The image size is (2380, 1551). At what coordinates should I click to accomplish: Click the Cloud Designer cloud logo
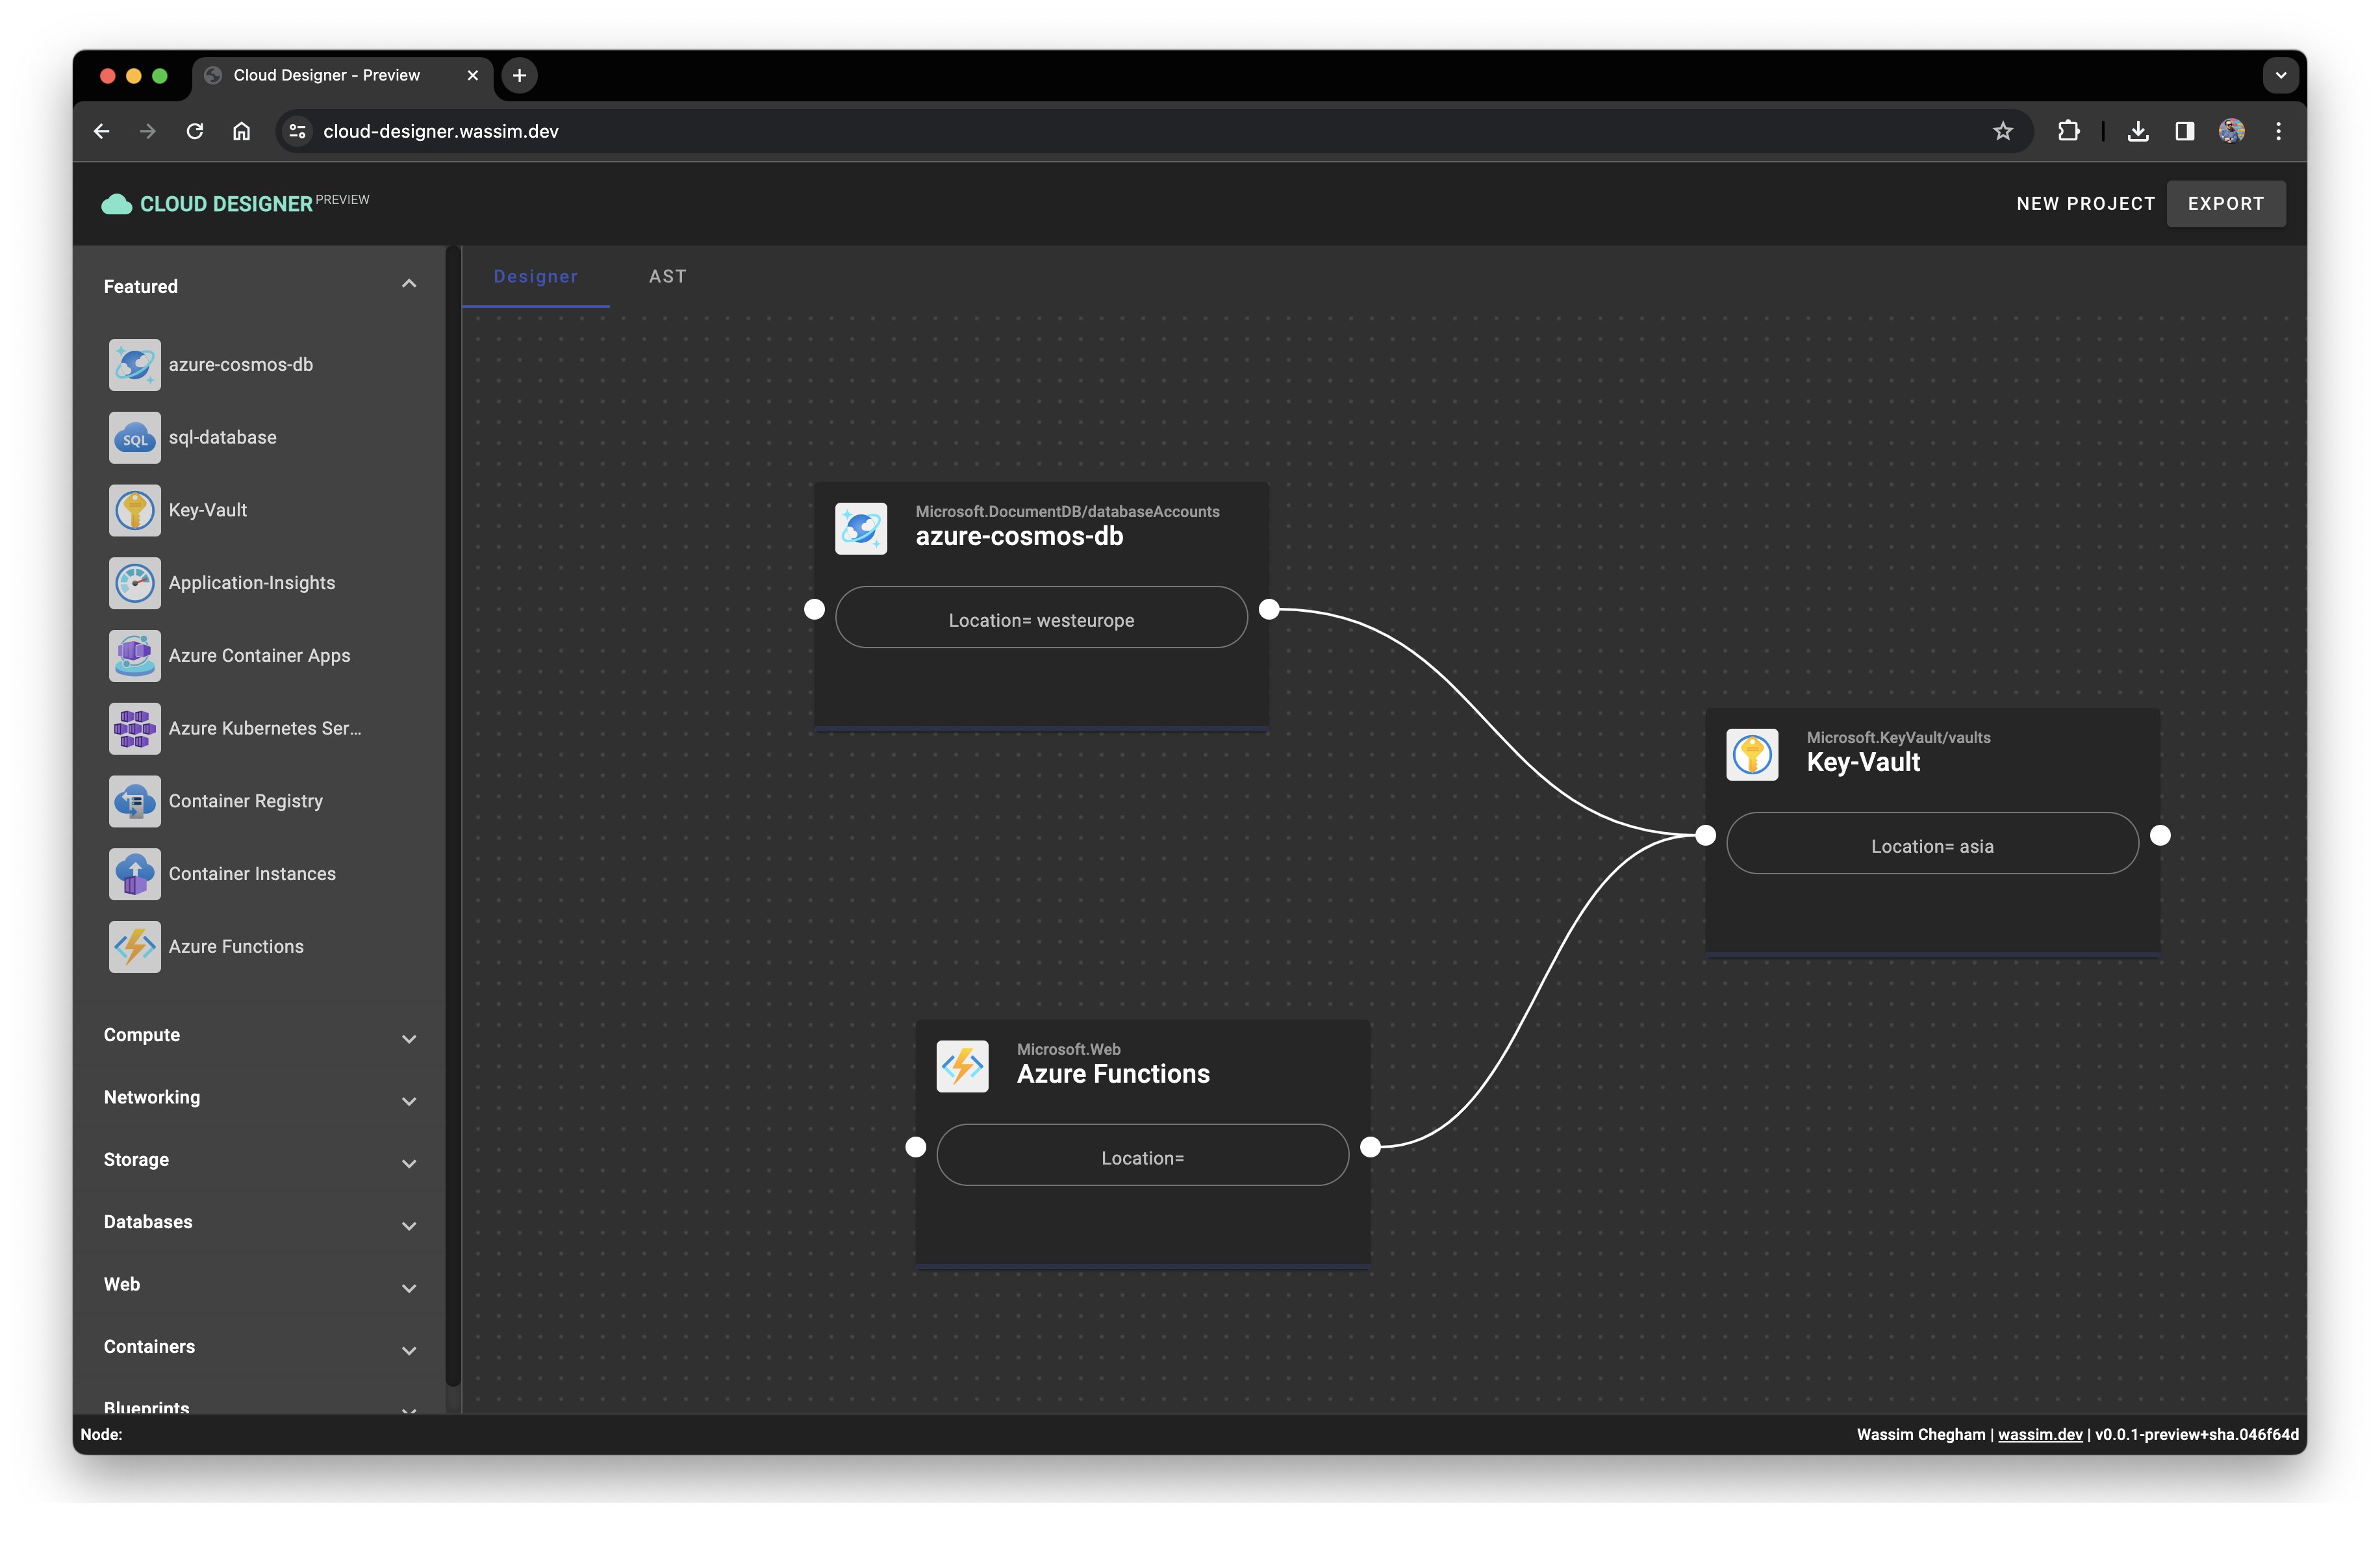tap(116, 204)
